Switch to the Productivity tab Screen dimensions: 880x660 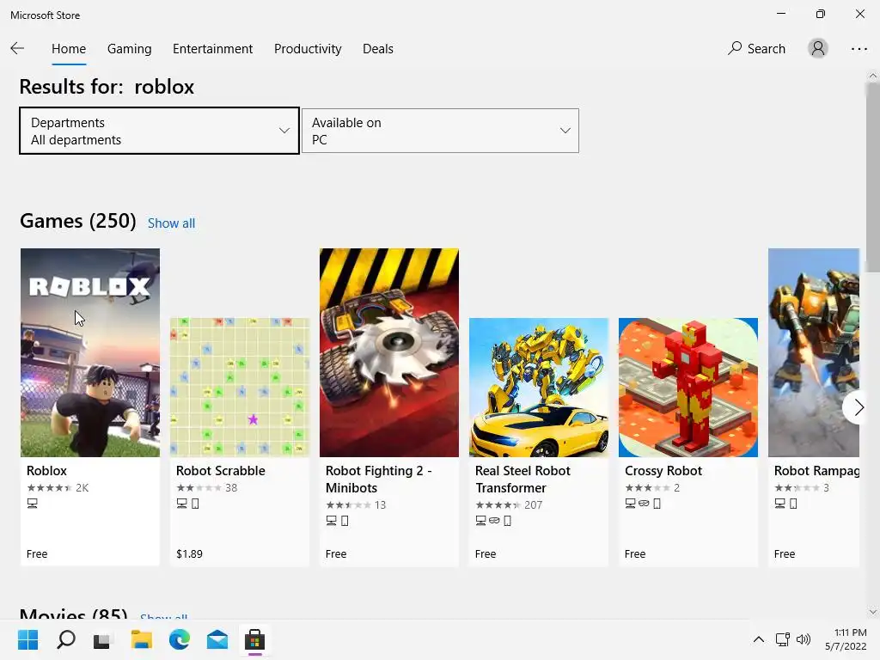[308, 49]
